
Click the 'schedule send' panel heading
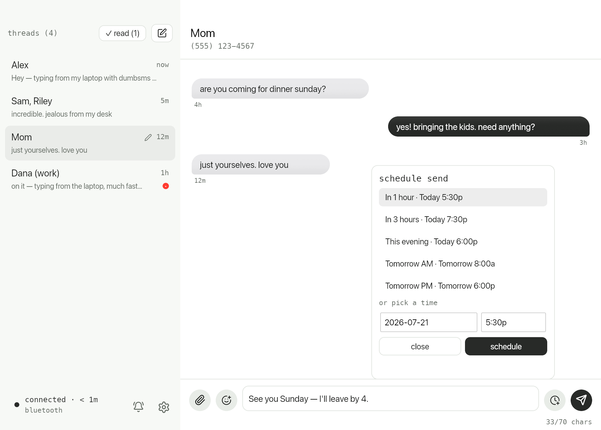(413, 179)
